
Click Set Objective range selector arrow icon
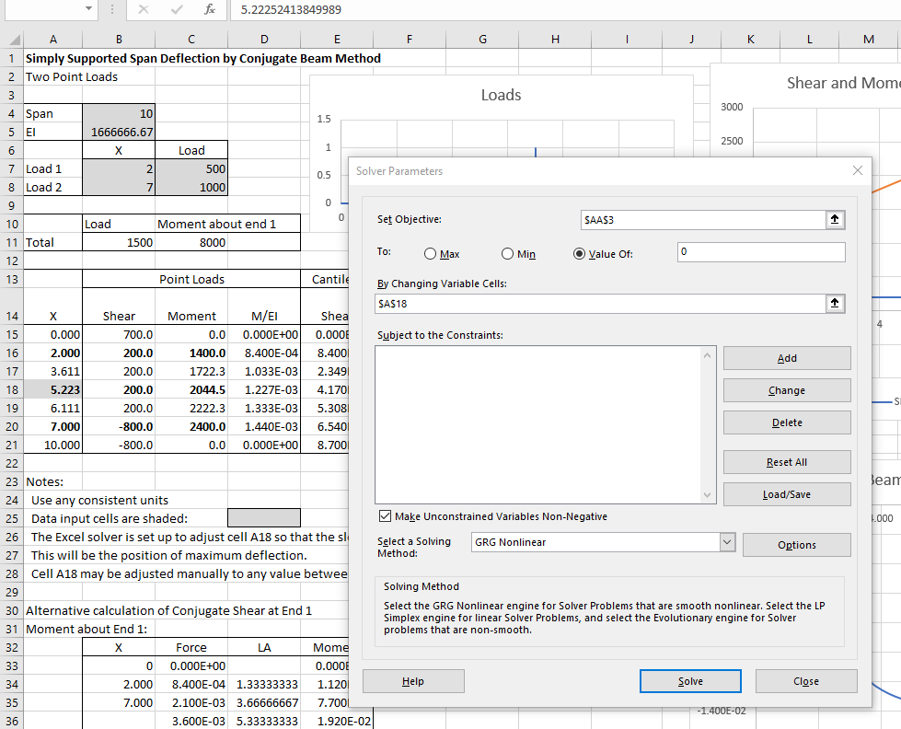[x=835, y=220]
